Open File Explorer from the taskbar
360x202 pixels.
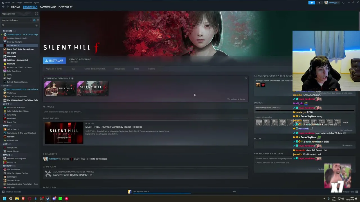coord(17,199)
